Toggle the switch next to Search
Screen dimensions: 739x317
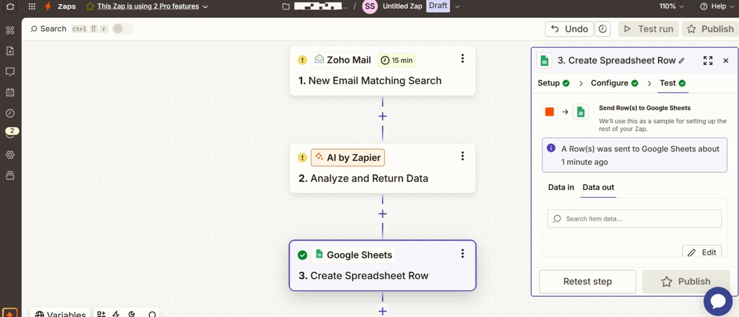(x=122, y=29)
